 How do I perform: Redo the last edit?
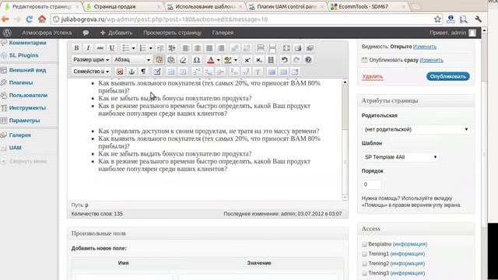296,60
